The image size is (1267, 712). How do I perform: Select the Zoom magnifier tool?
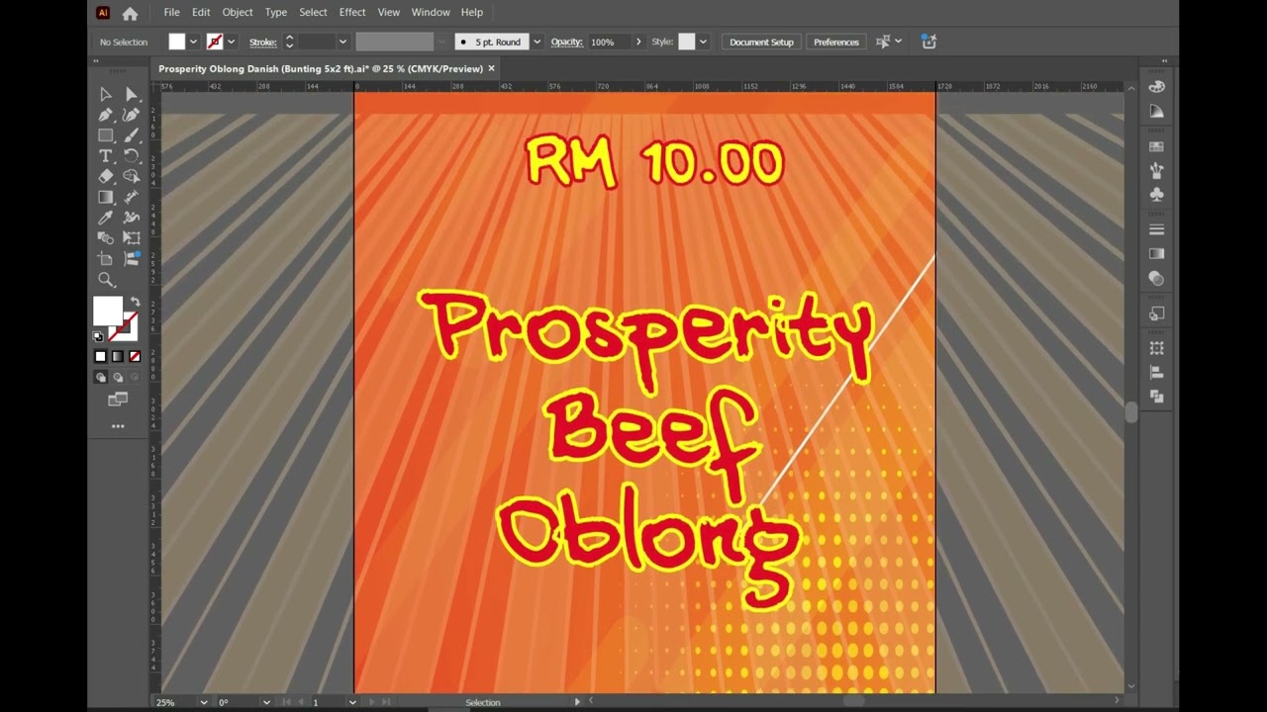pos(106,280)
